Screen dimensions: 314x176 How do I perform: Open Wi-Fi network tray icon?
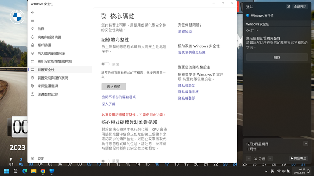[279, 171]
